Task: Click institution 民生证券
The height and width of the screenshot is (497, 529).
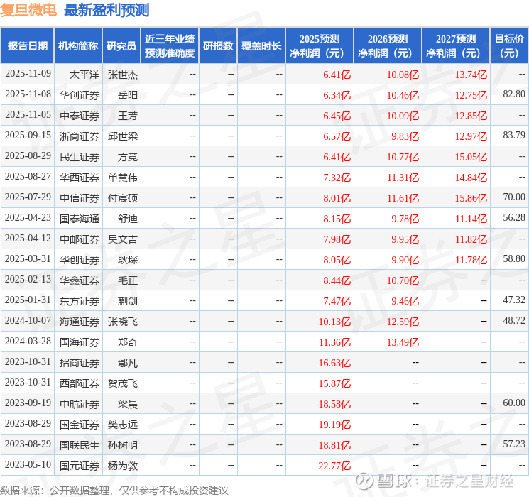Action: point(80,157)
